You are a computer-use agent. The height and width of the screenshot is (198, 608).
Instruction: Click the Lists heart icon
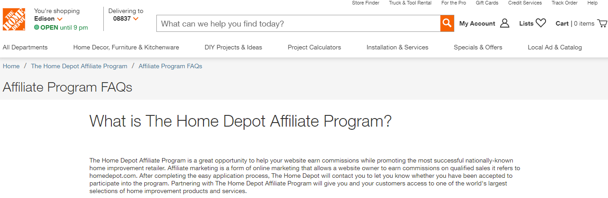(x=541, y=23)
